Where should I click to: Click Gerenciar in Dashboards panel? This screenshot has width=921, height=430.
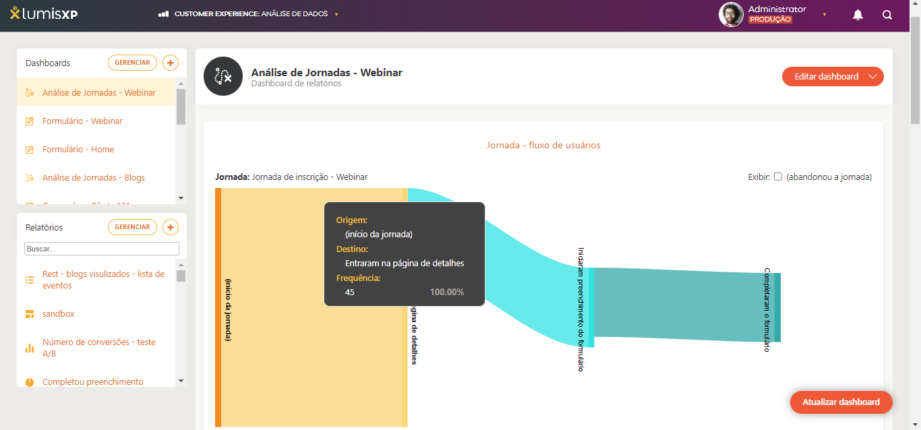click(x=132, y=63)
